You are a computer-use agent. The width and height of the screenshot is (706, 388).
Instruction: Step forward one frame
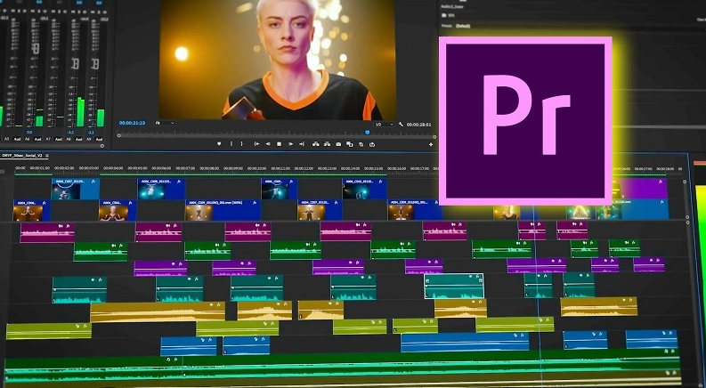click(290, 144)
